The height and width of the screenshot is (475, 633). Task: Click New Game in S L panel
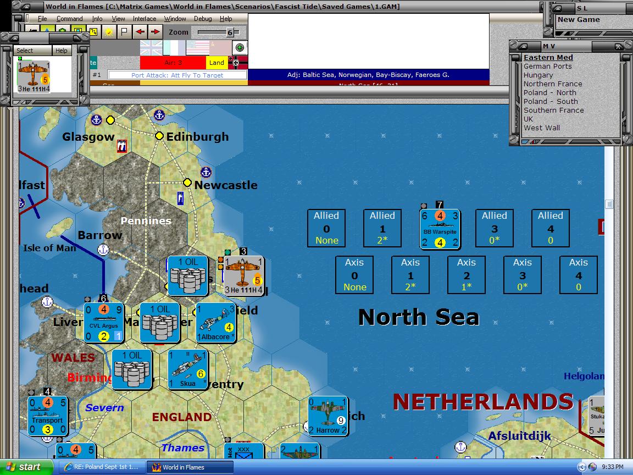click(x=579, y=19)
